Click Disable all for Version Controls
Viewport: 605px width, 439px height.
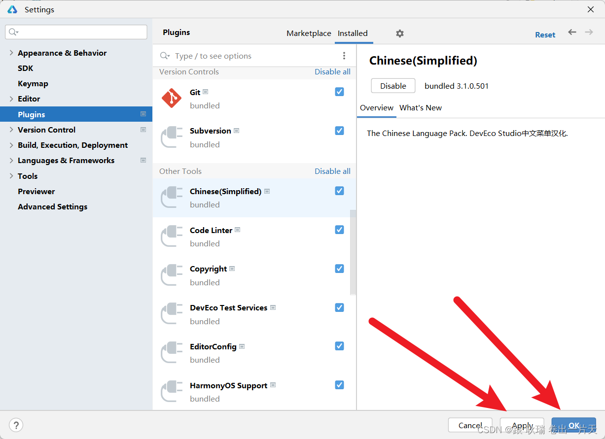coord(333,71)
